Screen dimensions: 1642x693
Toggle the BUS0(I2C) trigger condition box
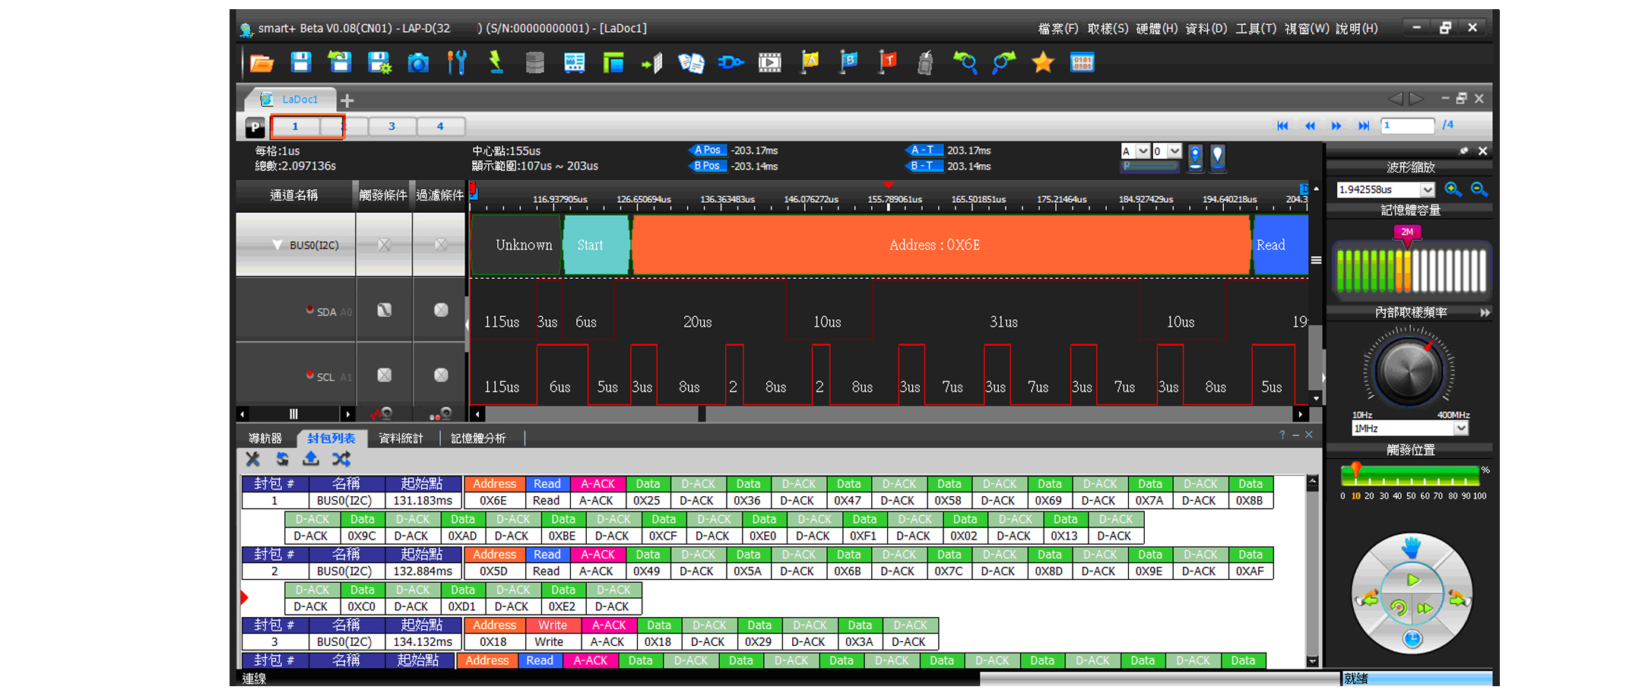coord(384,245)
